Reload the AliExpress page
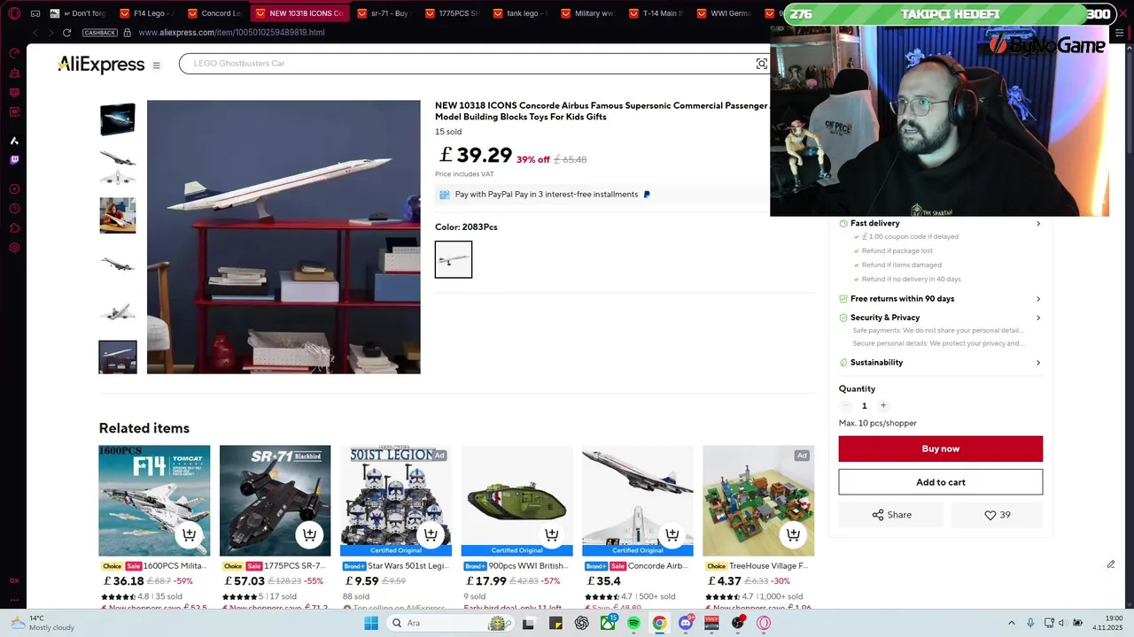The height and width of the screenshot is (637, 1134). coord(66,33)
